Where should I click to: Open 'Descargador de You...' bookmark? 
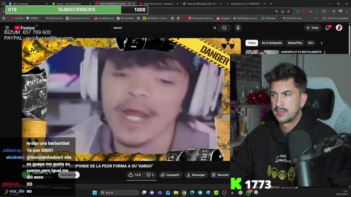pyautogui.click(x=201, y=18)
